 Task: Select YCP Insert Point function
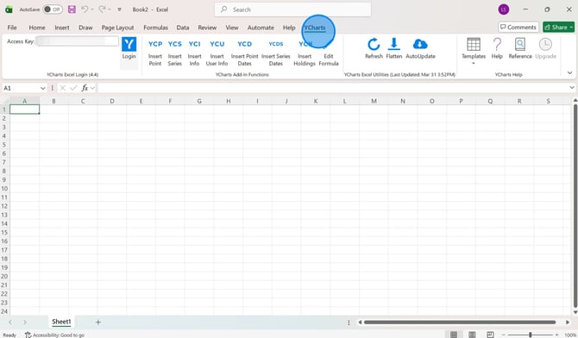tap(155, 53)
